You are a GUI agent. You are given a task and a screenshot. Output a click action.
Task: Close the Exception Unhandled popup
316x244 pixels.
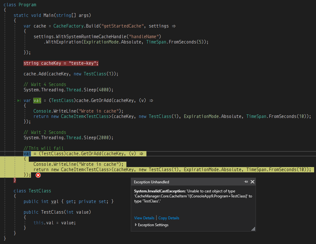[x=252, y=182]
